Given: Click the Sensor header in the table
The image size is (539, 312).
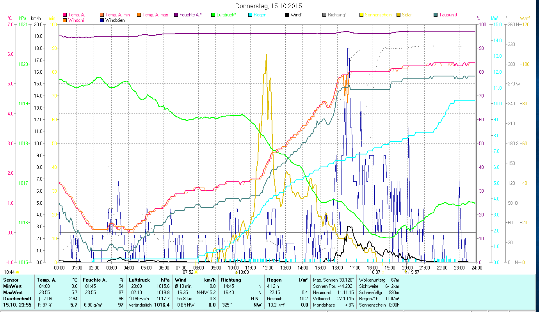Looking at the screenshot, I should [x=10, y=280].
